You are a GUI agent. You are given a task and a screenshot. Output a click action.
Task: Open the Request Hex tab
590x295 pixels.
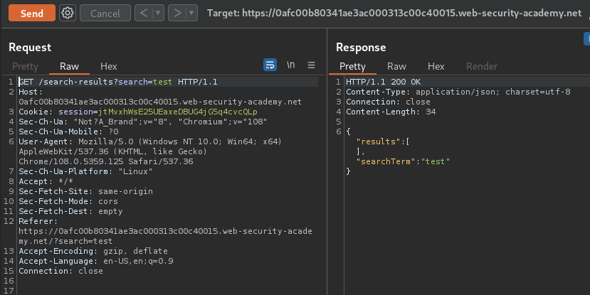109,67
